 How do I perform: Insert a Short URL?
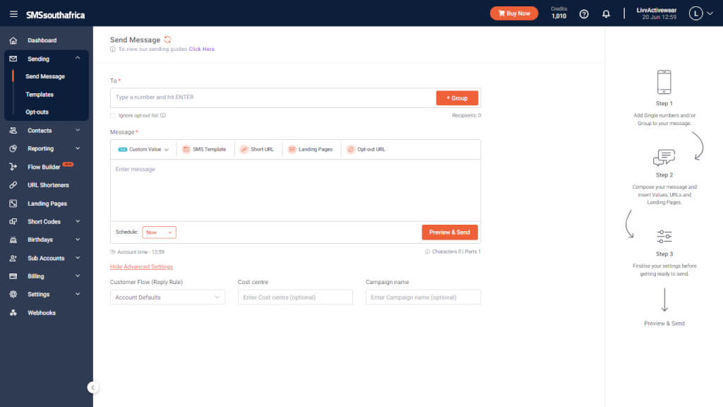click(257, 150)
